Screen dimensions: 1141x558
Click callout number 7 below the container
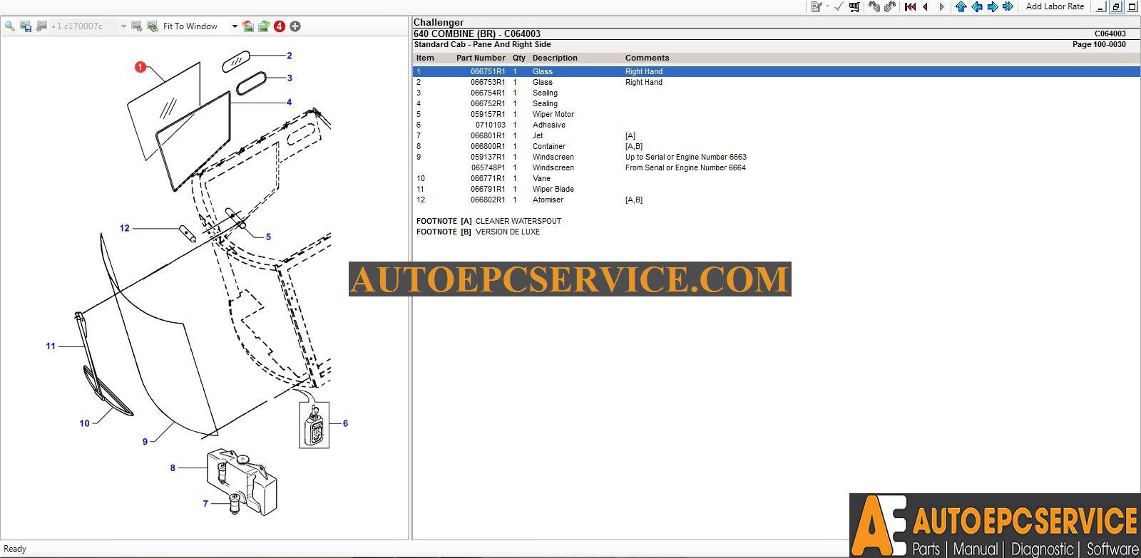(x=205, y=504)
